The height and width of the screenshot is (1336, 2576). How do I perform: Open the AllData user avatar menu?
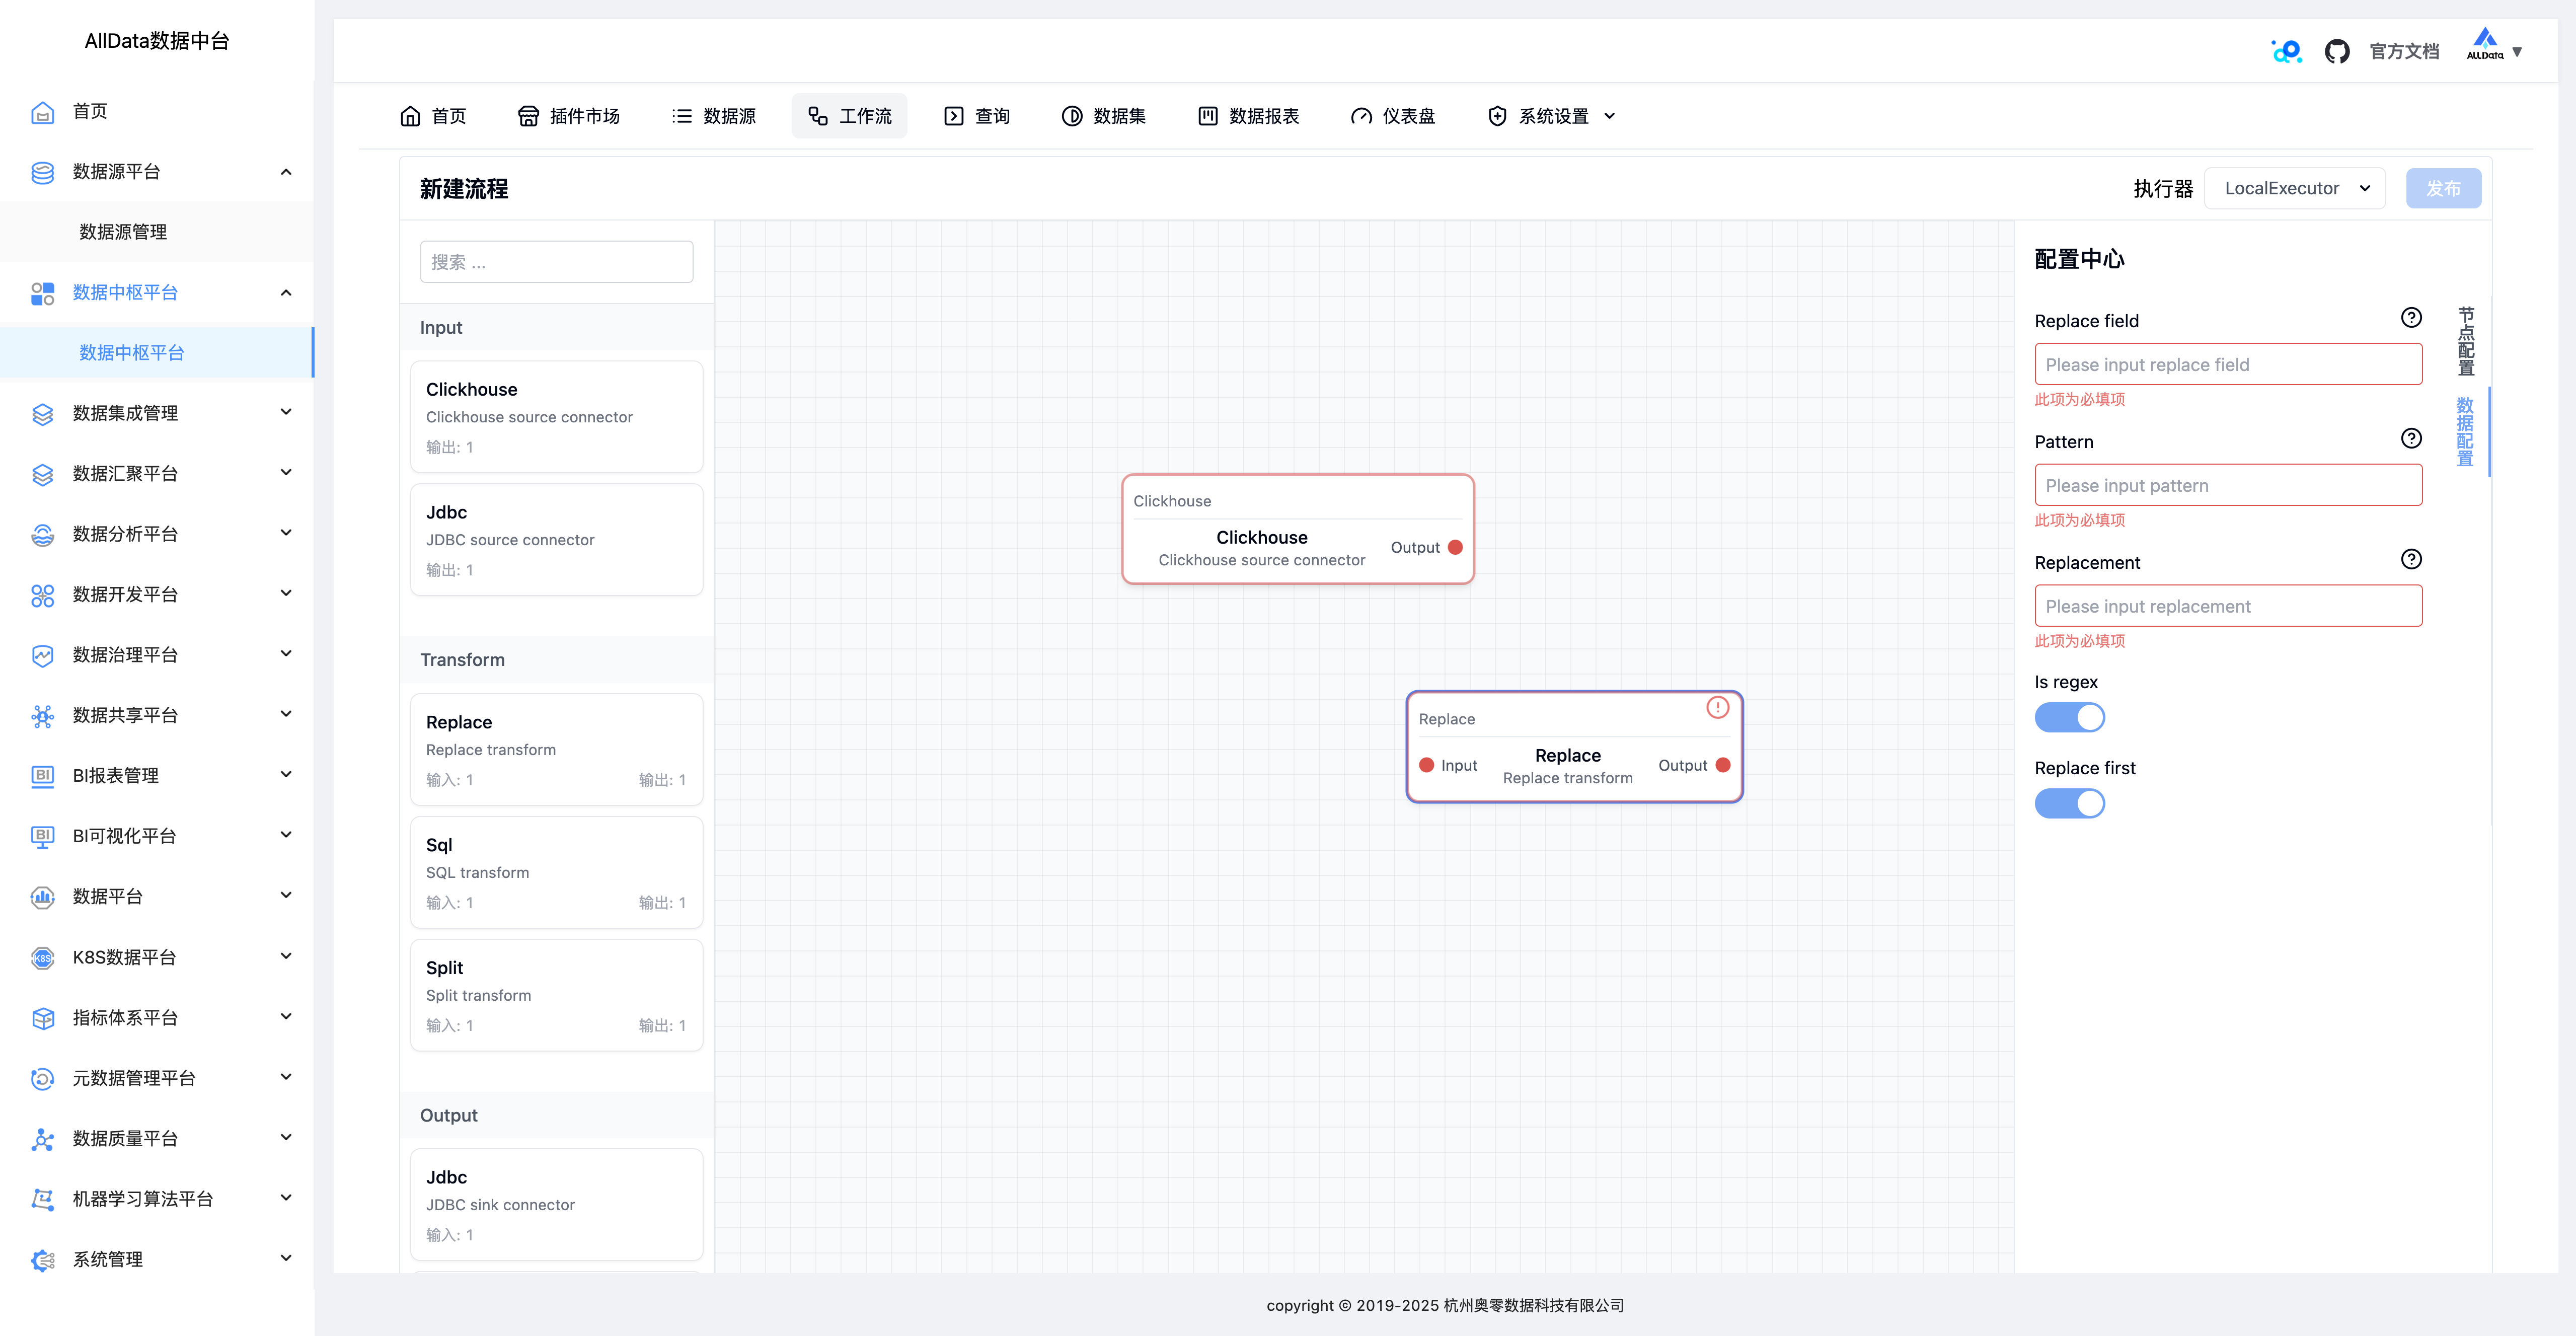coord(2494,45)
